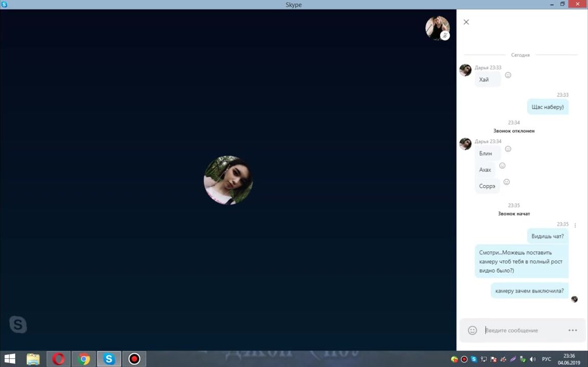Close the chat side panel

pos(466,22)
